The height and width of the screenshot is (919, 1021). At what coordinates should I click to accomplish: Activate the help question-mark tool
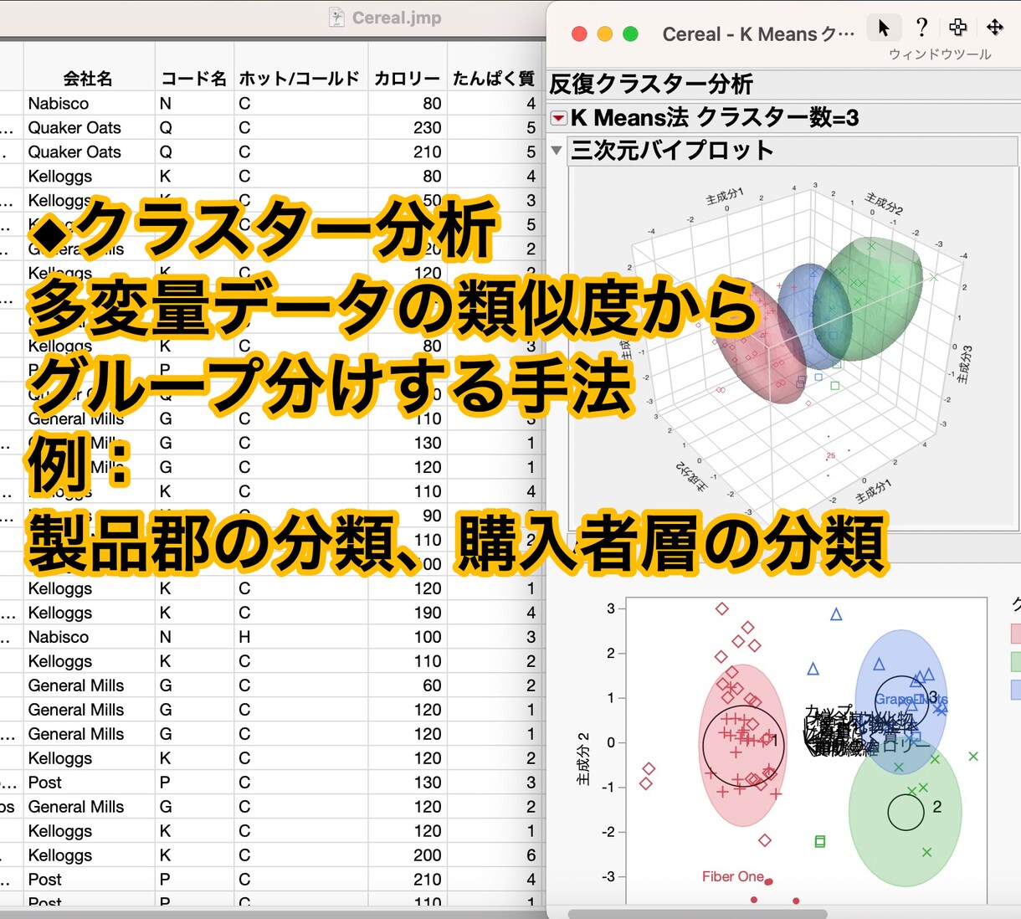point(921,28)
